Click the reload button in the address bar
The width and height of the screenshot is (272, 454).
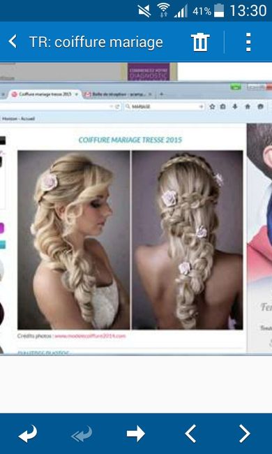tap(117, 107)
